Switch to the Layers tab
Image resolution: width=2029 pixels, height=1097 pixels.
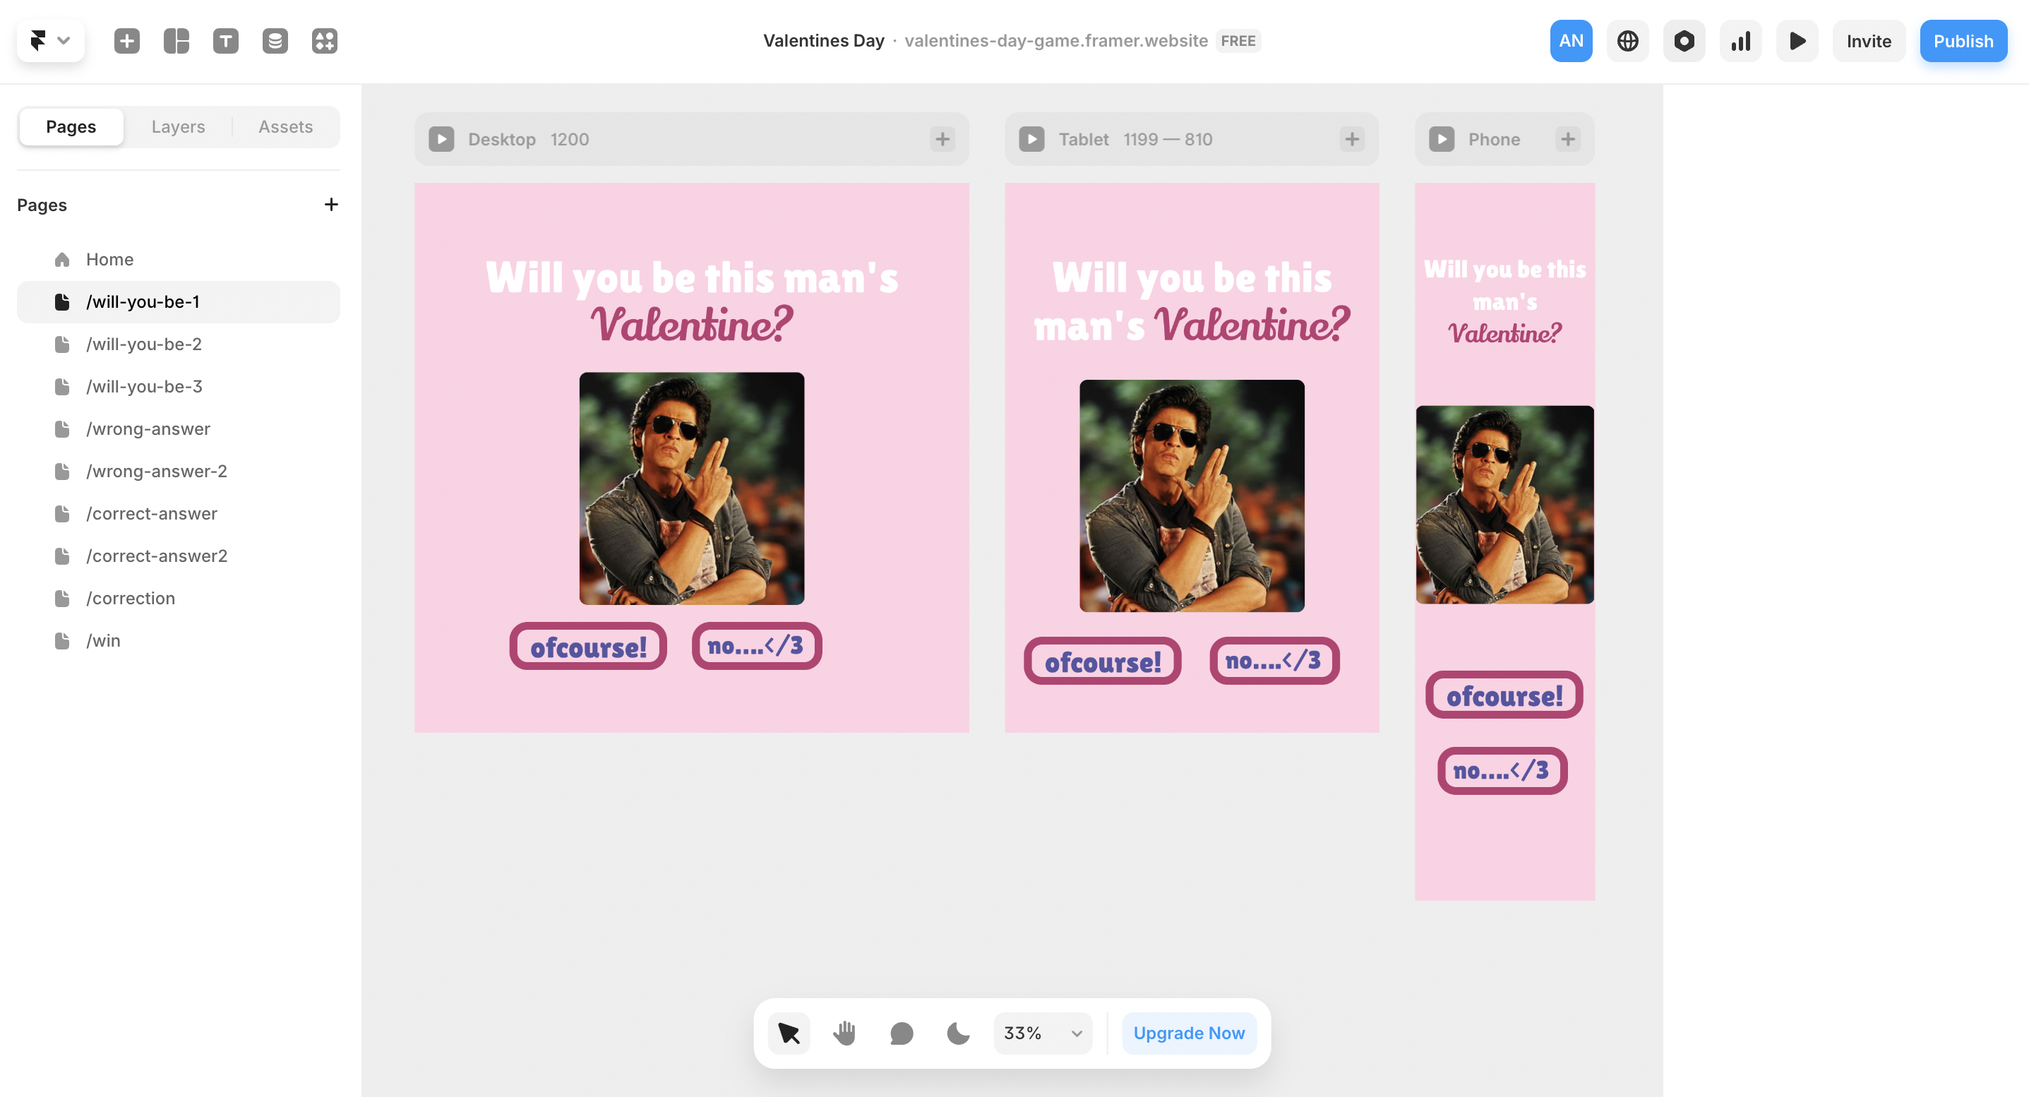click(178, 127)
